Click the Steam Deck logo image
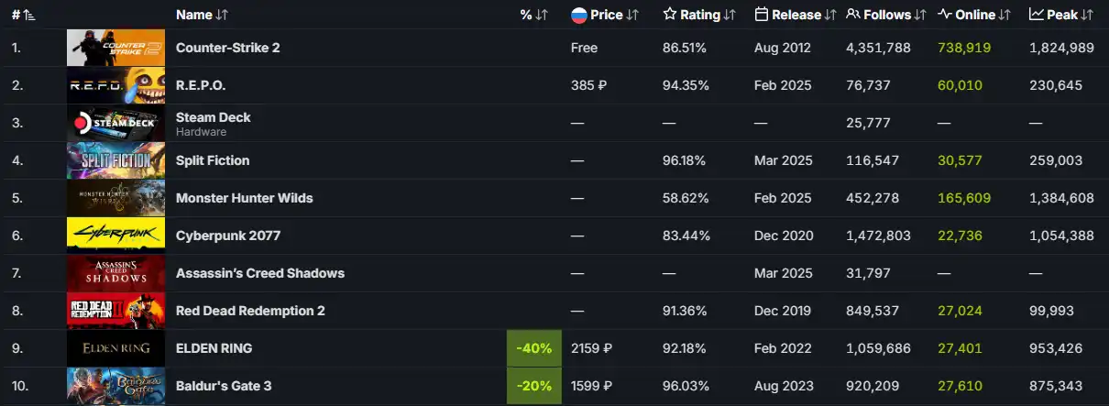Screen dimensions: 1109x406 click(x=115, y=123)
